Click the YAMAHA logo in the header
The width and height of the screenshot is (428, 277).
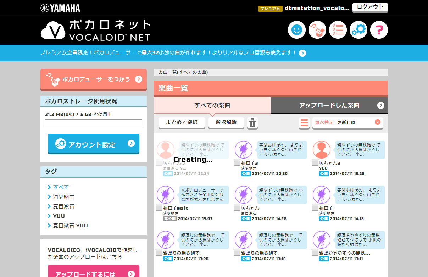(60, 8)
